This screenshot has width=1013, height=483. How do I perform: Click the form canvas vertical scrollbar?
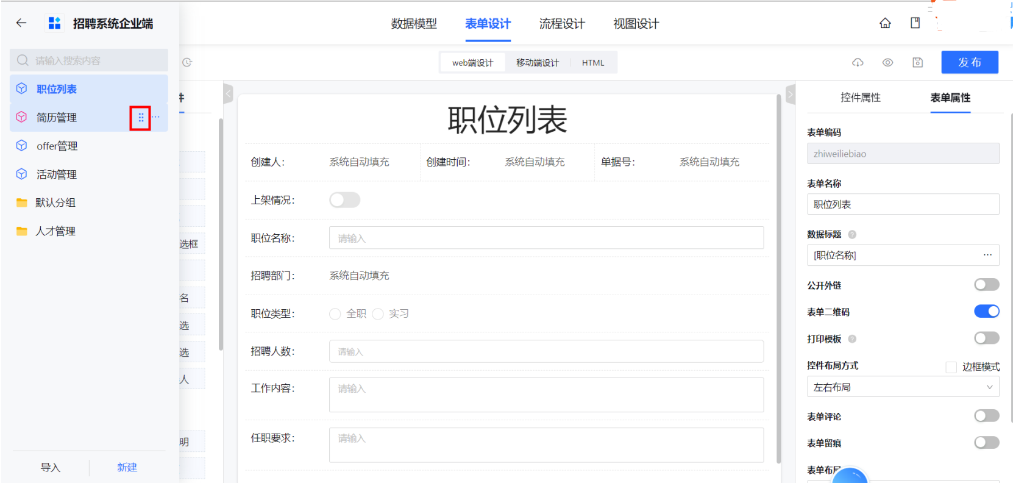click(778, 279)
